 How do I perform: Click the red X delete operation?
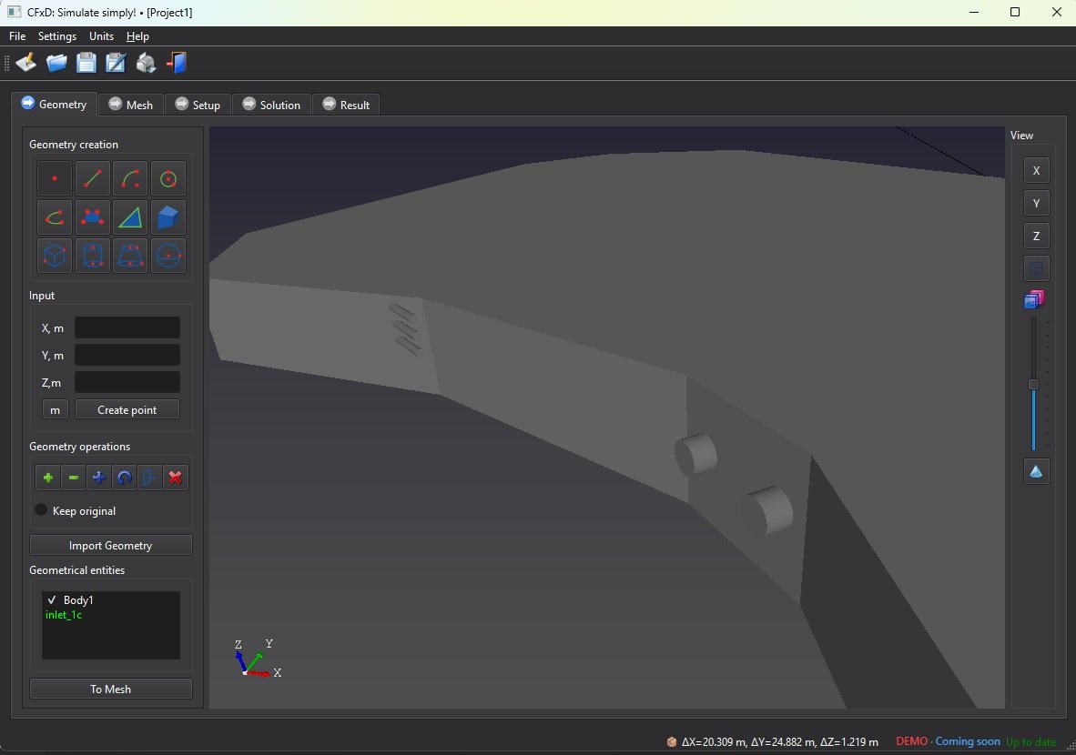coord(176,478)
